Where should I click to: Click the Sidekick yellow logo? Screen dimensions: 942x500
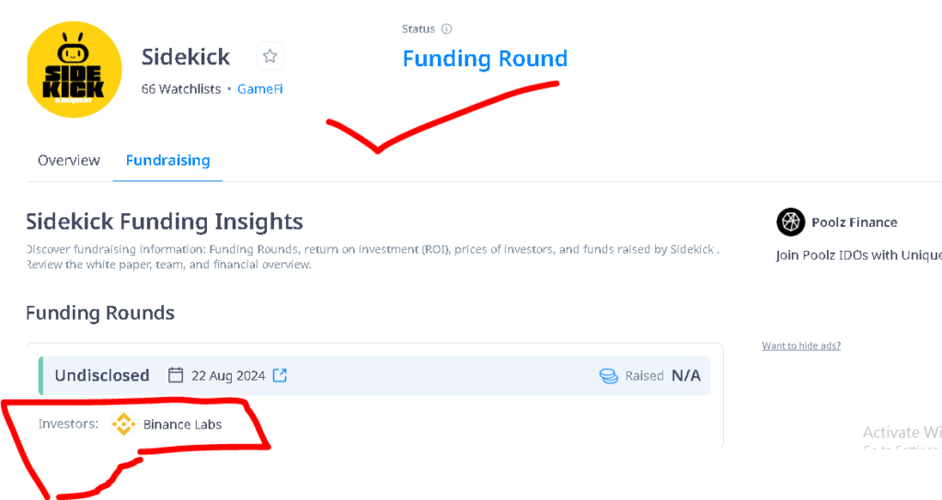(74, 70)
